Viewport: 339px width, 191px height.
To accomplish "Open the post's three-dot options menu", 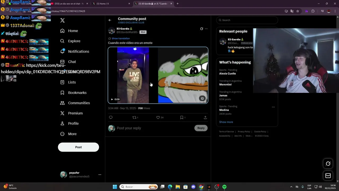I will click(x=206, y=29).
